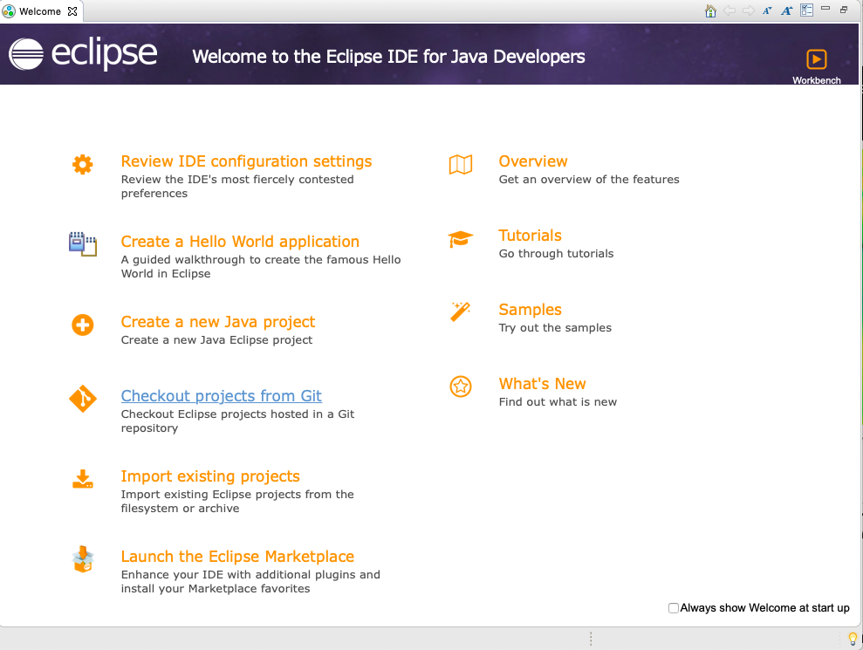Click the Tutorials graduation cap icon

460,238
